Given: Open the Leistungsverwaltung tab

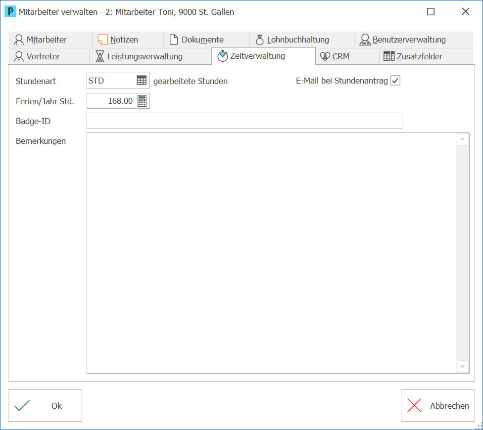Looking at the screenshot, I should pyautogui.click(x=150, y=57).
